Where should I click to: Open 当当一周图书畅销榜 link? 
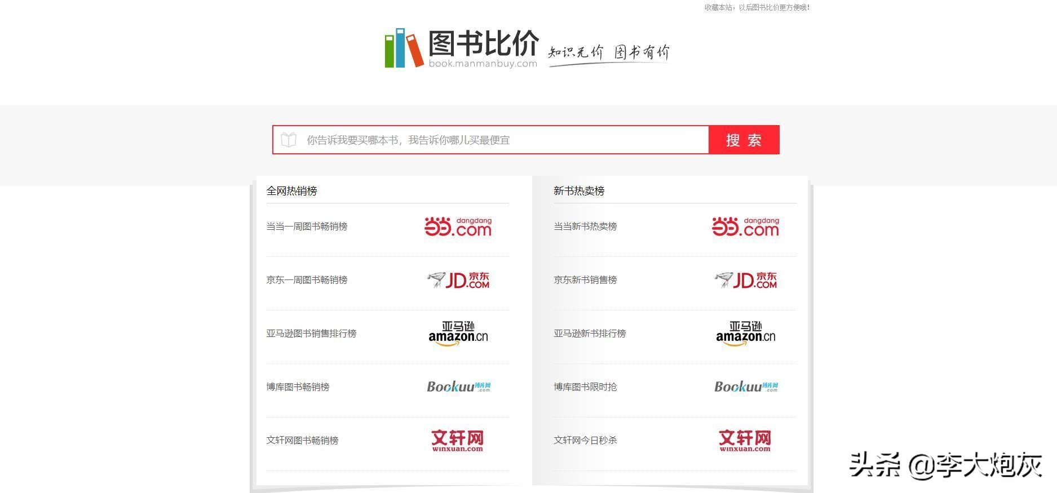307,226
